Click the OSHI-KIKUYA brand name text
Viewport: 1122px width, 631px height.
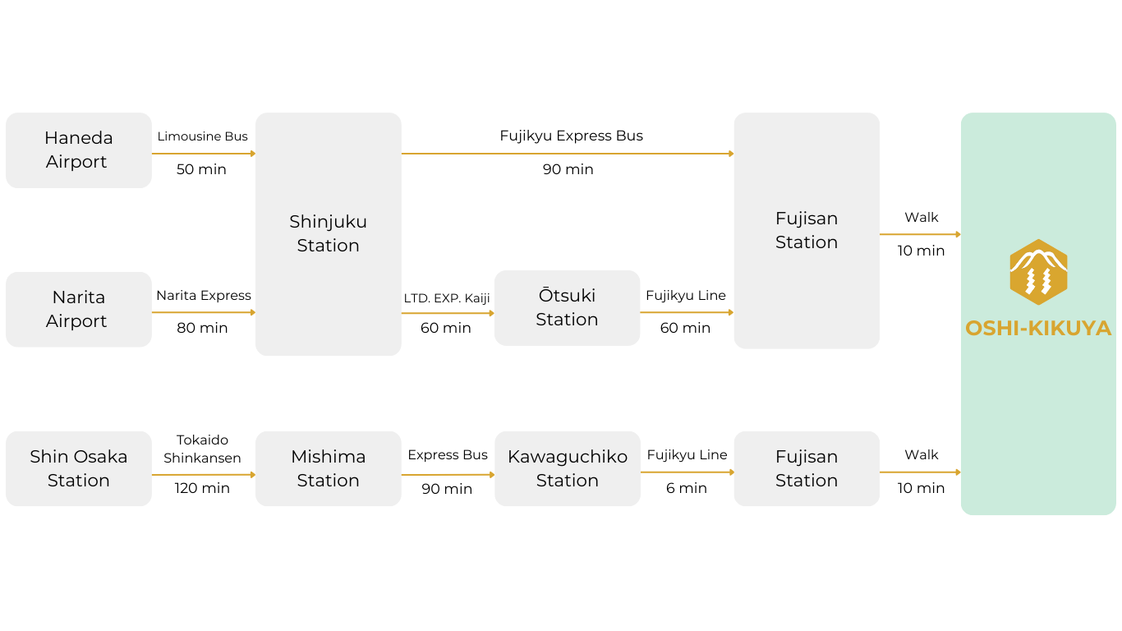point(1038,329)
